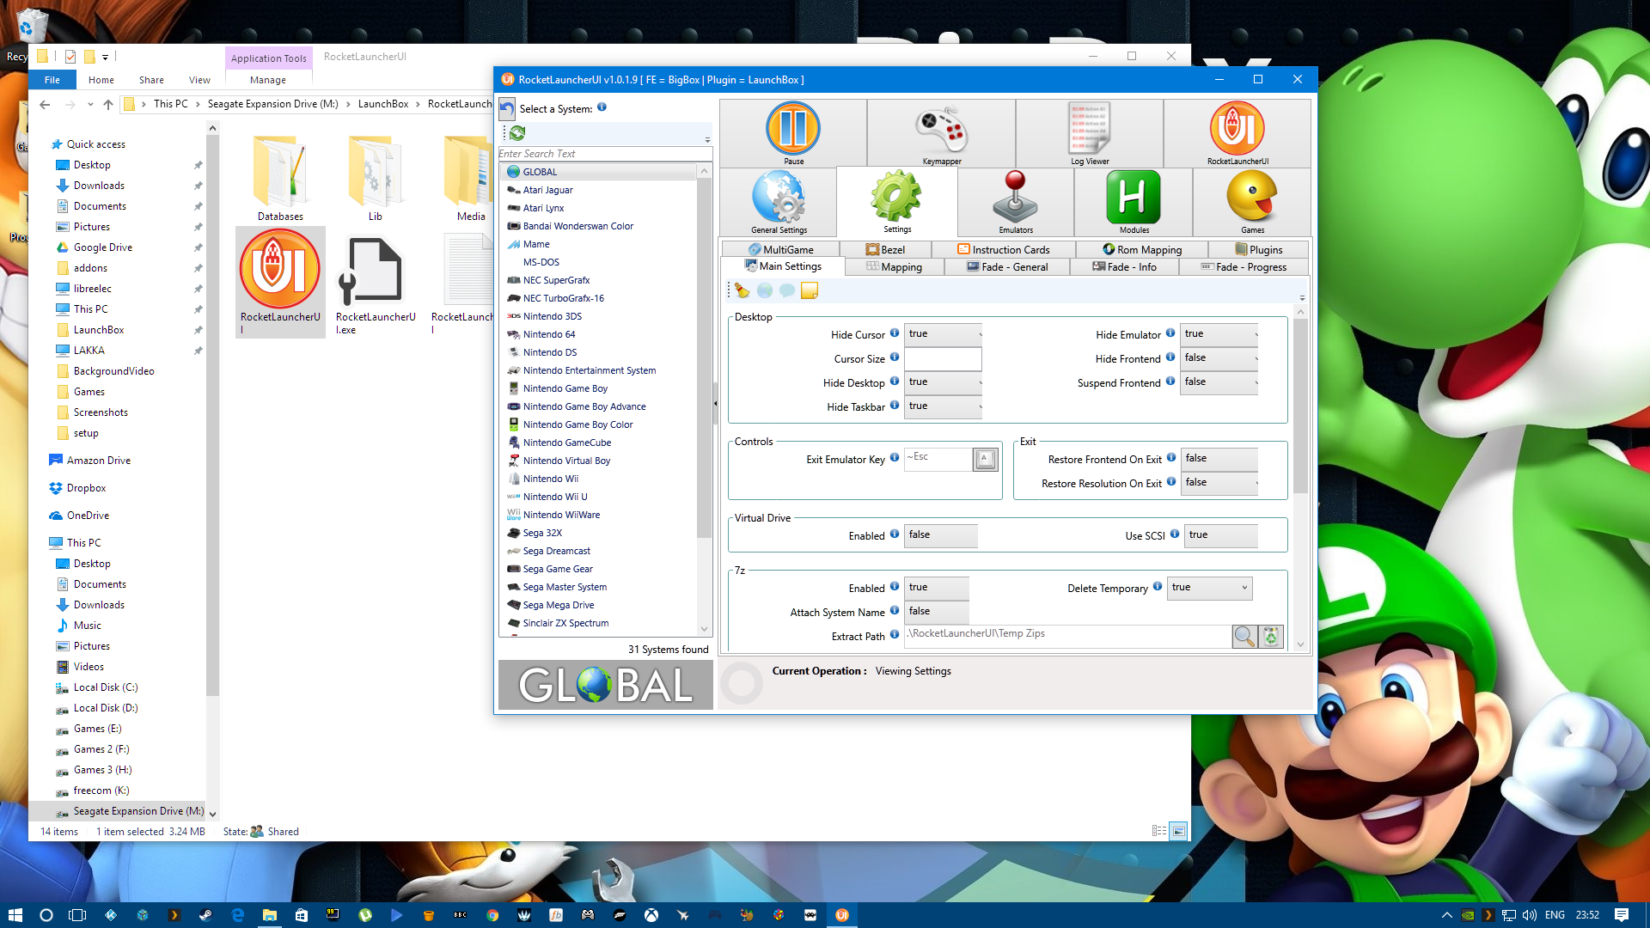
Task: Switch to the Bezel tab
Action: 887,249
